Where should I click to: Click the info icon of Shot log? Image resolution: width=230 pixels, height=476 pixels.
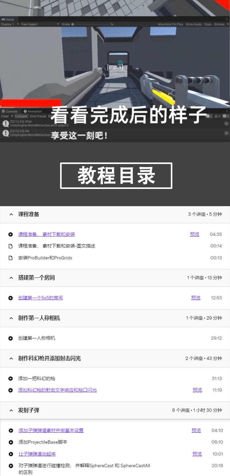click(6, 124)
